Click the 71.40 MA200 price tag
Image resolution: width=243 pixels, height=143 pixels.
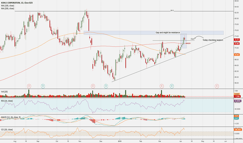click(237, 44)
